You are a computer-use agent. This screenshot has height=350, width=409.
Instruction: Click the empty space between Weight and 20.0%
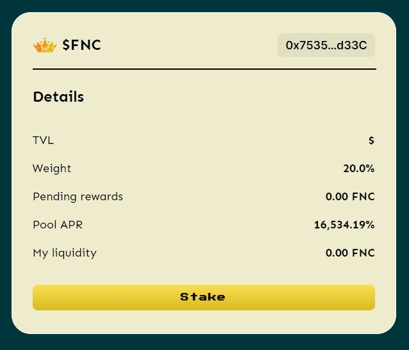[x=205, y=169]
